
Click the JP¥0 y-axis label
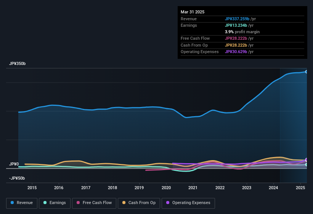pyautogui.click(x=14, y=164)
